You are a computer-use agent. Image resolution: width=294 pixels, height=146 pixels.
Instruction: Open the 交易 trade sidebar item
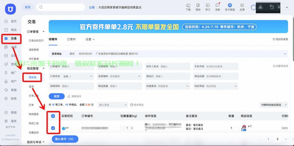point(11,39)
